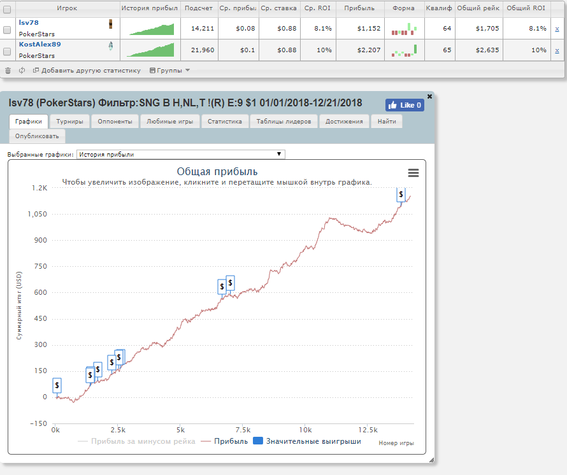The height and width of the screenshot is (475, 567).
Task: Click KostAlex89 player avatar icon
Action: tap(111, 46)
